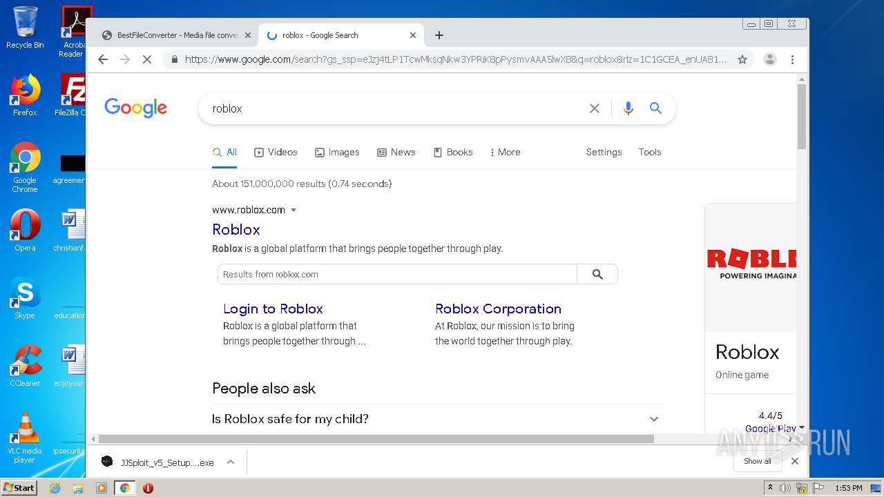Open search Settings
The height and width of the screenshot is (497, 884).
click(604, 152)
